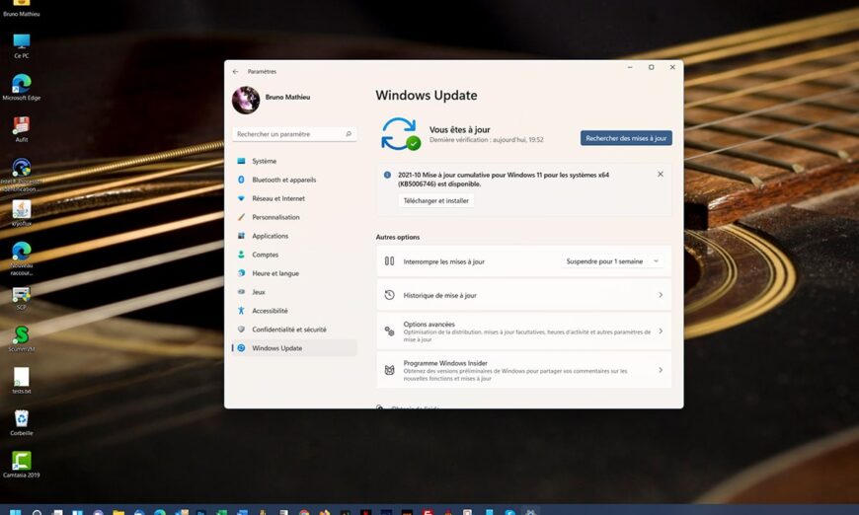This screenshot has width=859, height=515.
Task: Open Réseau et Internet settings
Action: [277, 198]
